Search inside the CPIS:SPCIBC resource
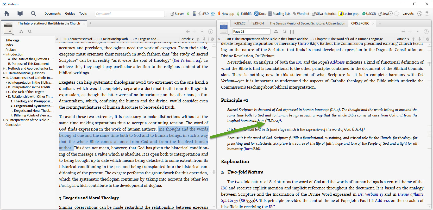The image size is (433, 210). click(x=285, y=32)
